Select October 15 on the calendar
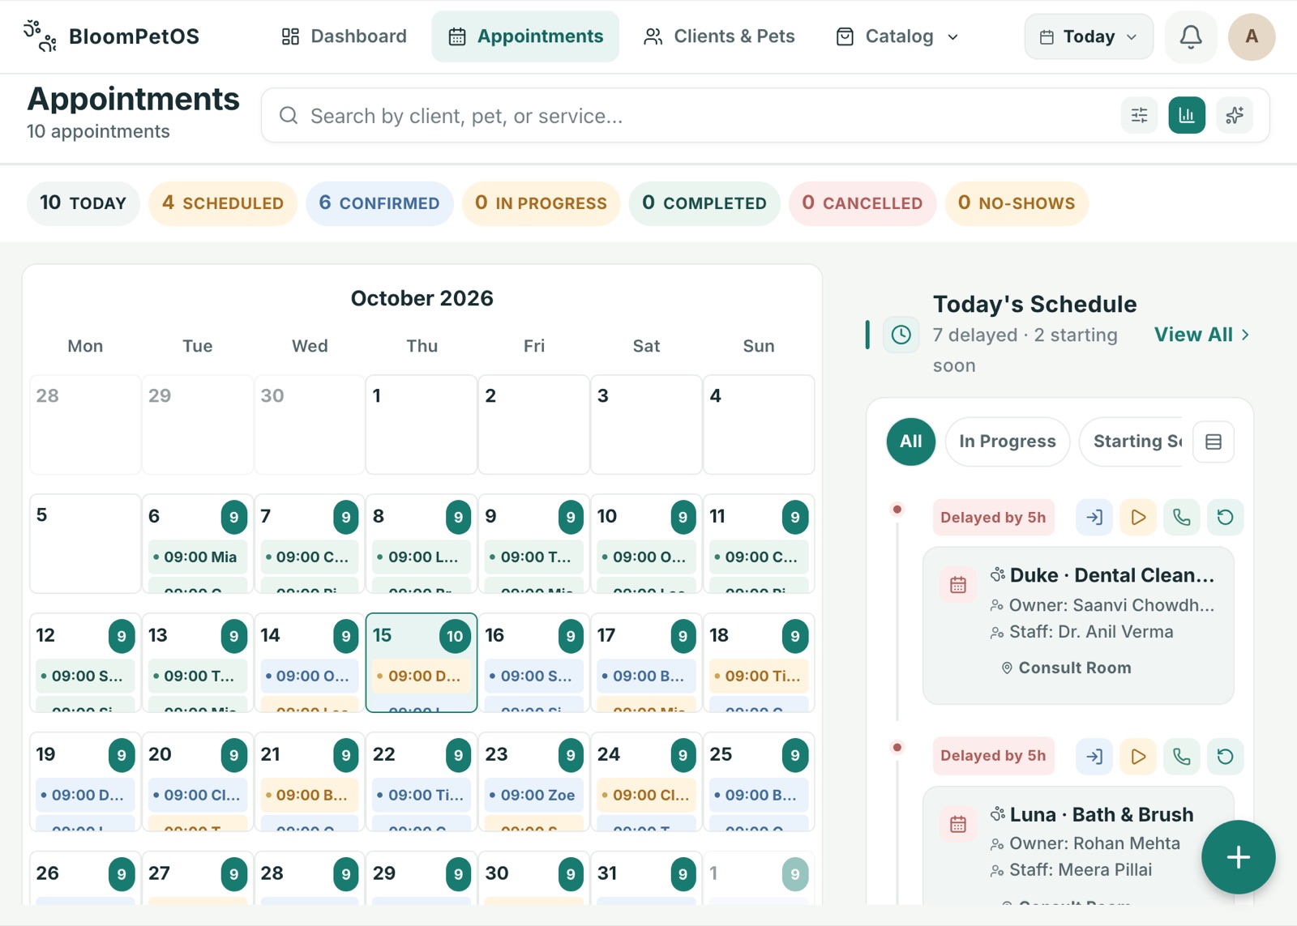Viewport: 1297px width, 926px height. (422, 663)
